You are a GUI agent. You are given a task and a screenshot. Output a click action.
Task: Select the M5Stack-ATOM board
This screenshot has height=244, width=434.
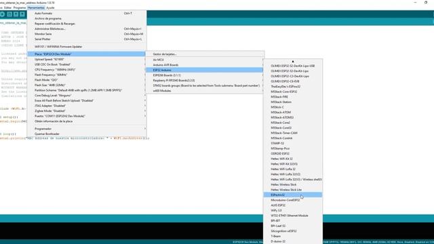293,113
